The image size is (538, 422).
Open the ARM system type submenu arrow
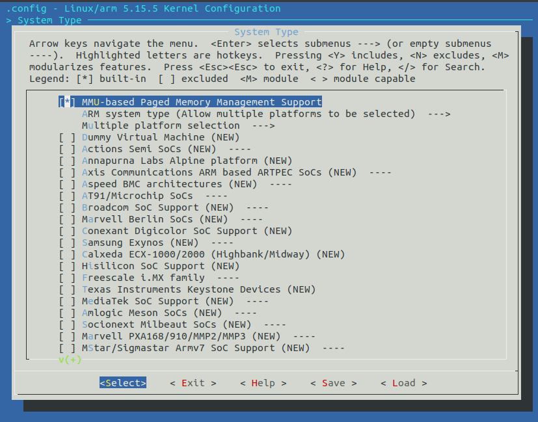pyautogui.click(x=439, y=114)
